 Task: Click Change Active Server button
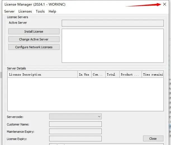click(34, 39)
